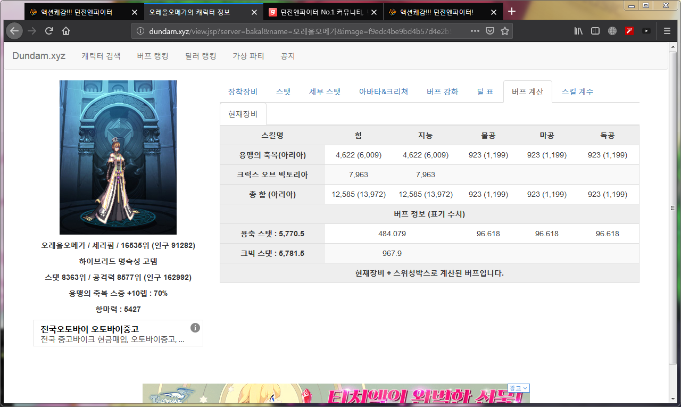
Task: Click the red pen extension icon
Action: (x=629, y=31)
